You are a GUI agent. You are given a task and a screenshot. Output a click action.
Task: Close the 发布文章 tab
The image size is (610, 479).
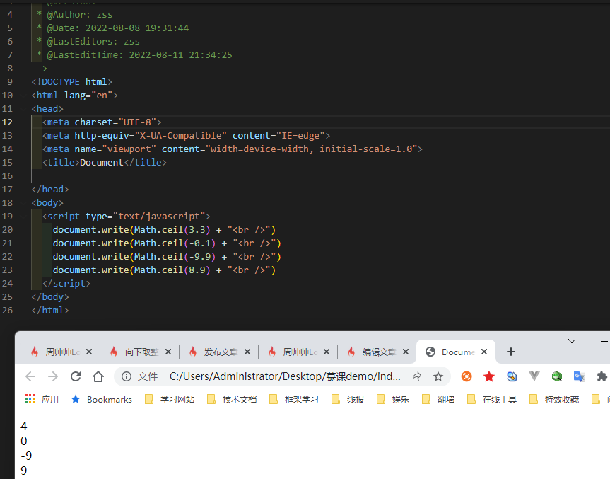[247, 352]
